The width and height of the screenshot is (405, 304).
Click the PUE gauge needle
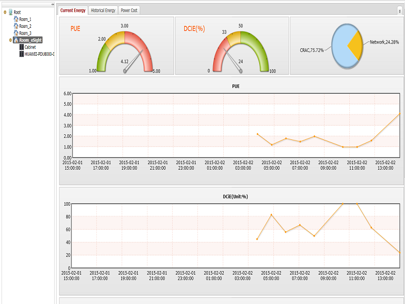pos(134,60)
